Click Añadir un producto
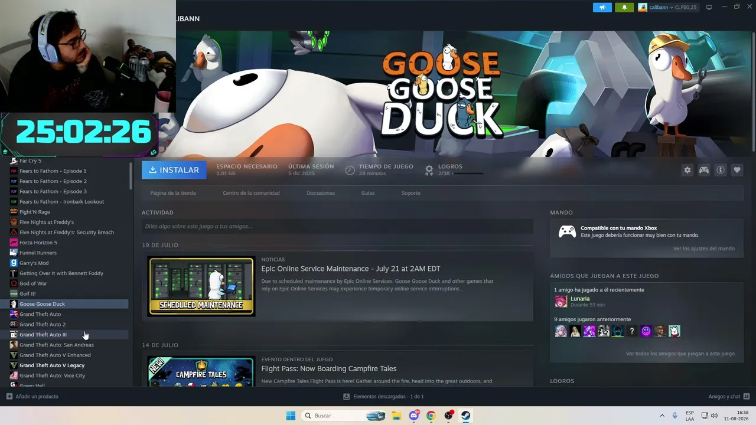The height and width of the screenshot is (425, 756). coord(37,397)
